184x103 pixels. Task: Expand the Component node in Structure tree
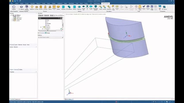point(12,19)
